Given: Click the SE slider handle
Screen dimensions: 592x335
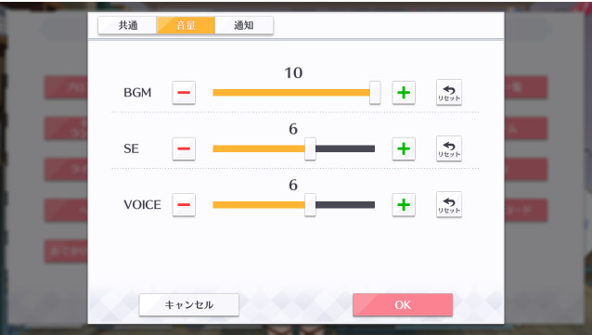Looking at the screenshot, I should 310,148.
